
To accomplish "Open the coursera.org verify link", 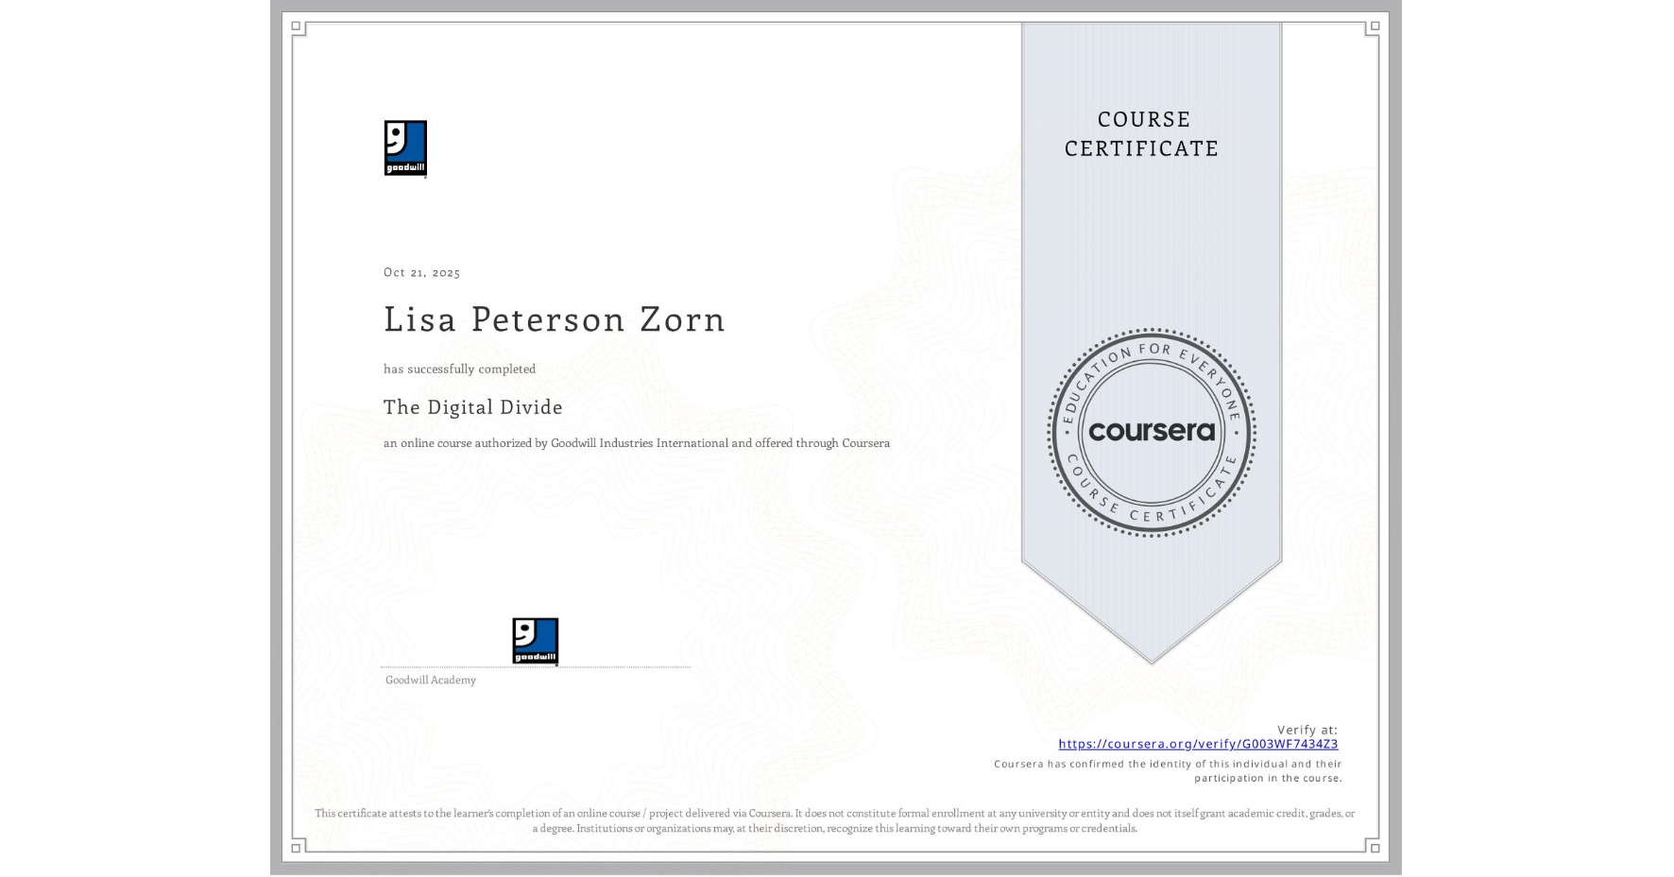I will coord(1198,744).
